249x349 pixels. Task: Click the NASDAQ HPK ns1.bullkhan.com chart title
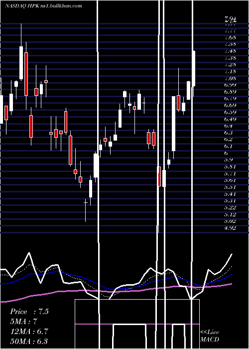click(x=44, y=6)
